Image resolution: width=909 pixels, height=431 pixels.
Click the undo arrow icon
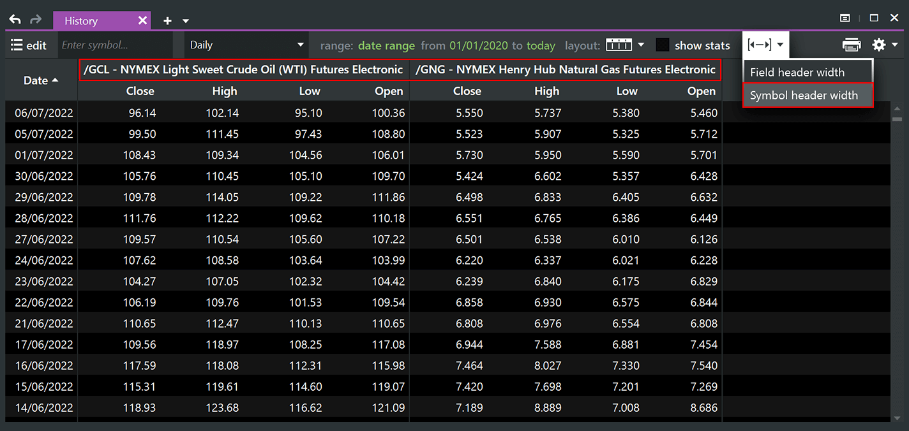[x=15, y=20]
